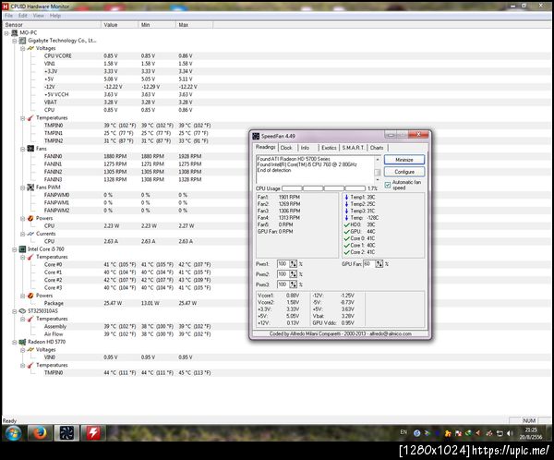Viewport: 554px width, 460px height.
Task: Click the Sensor column header
Action: pos(52,25)
